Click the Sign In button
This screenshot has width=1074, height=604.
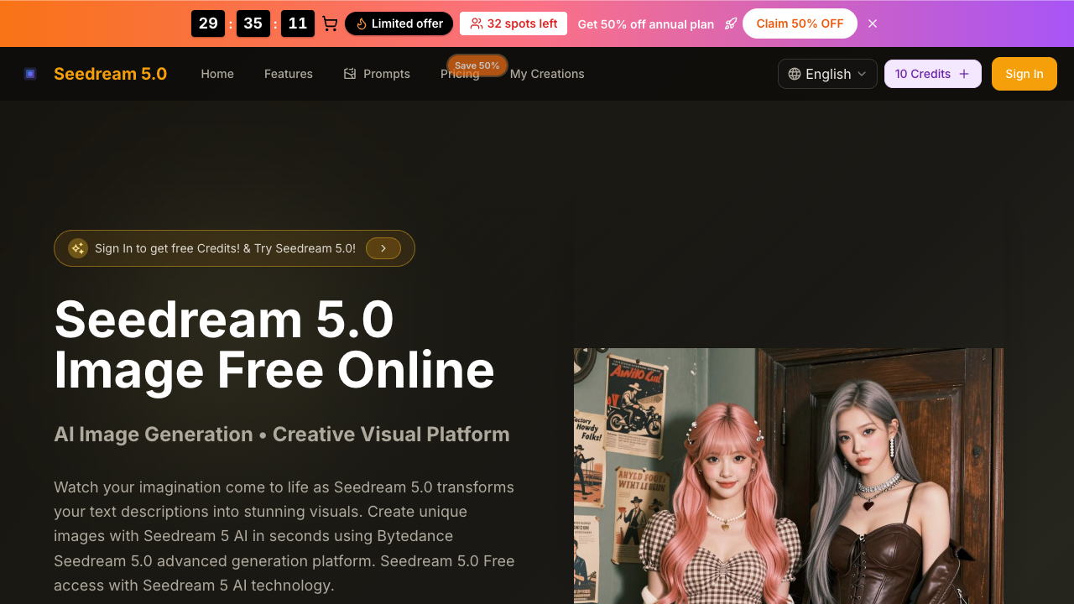(x=1024, y=74)
